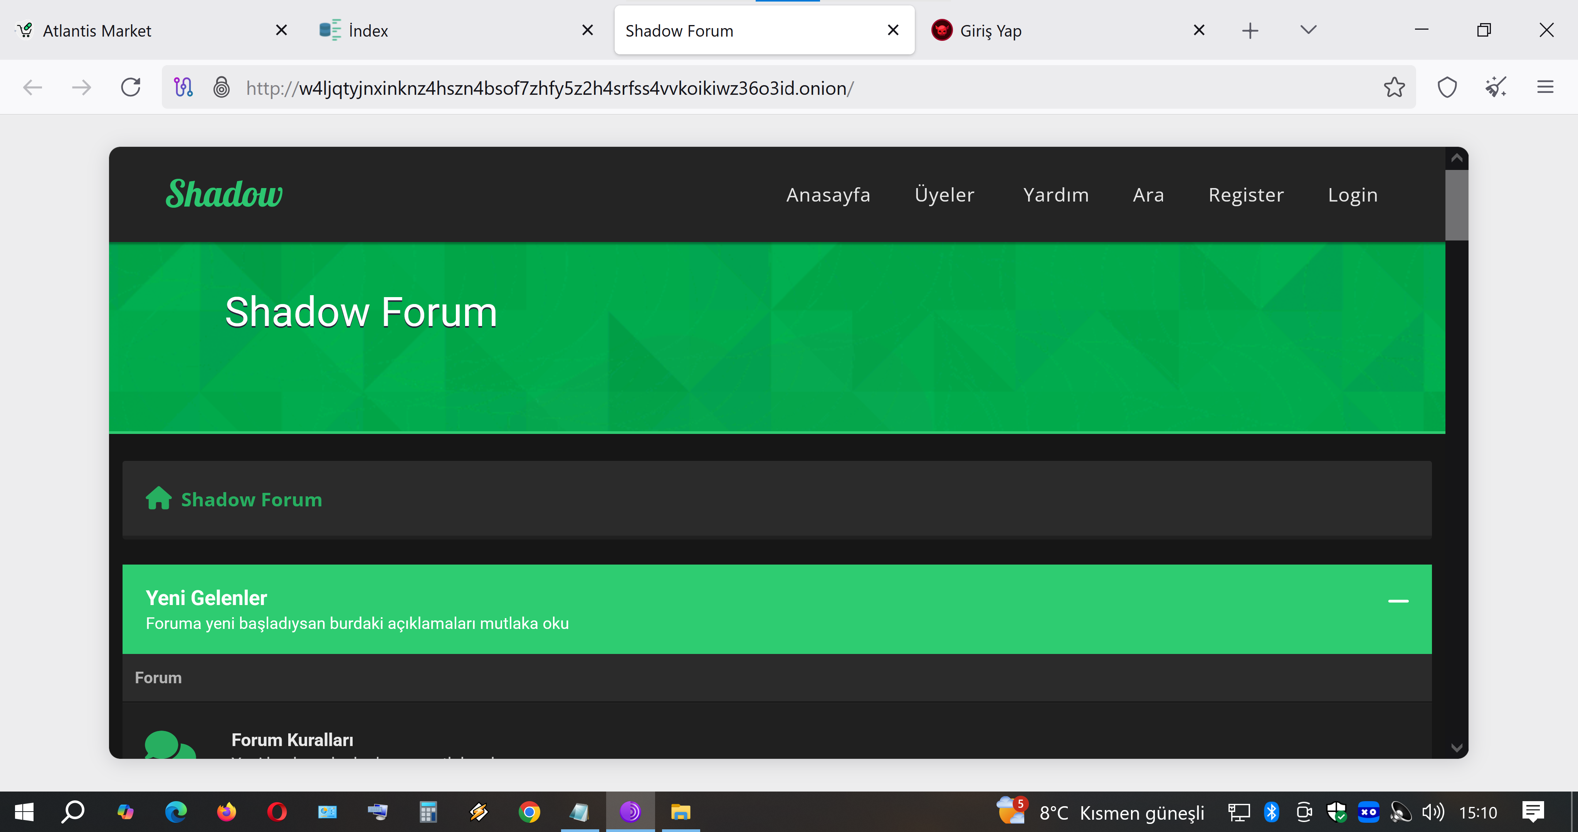Open new tab with plus button
The height and width of the screenshot is (832, 1578).
tap(1250, 30)
